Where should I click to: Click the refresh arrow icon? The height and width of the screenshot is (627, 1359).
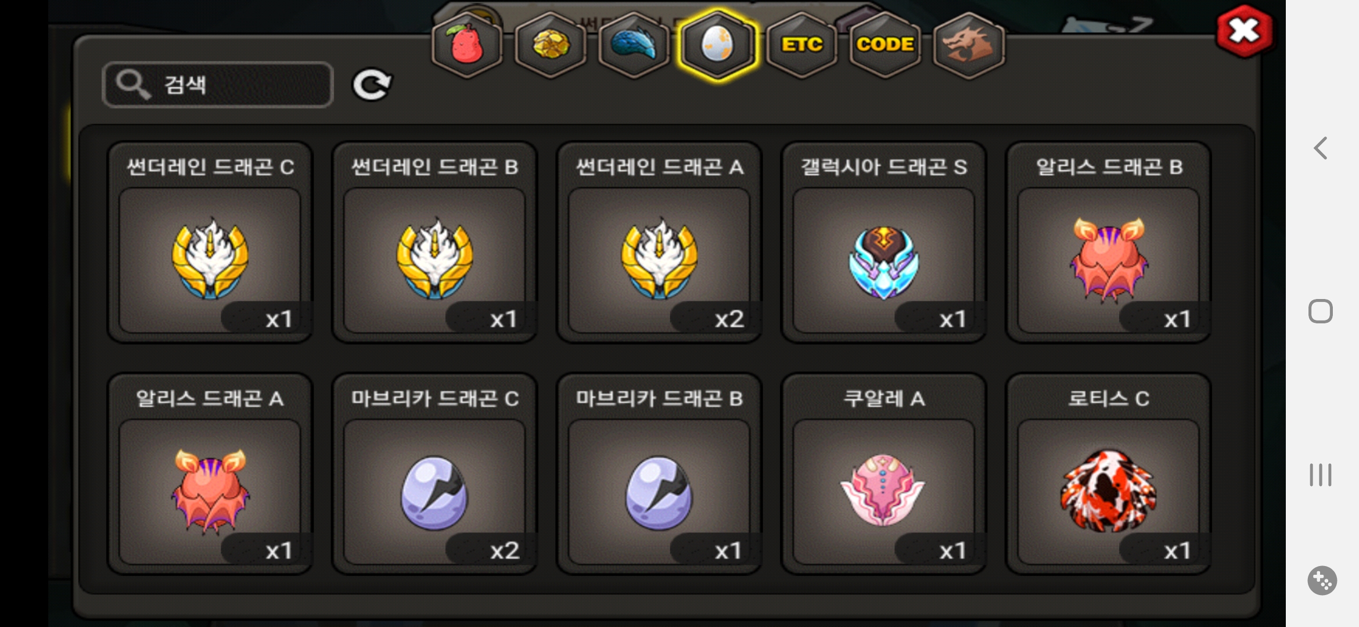(372, 85)
